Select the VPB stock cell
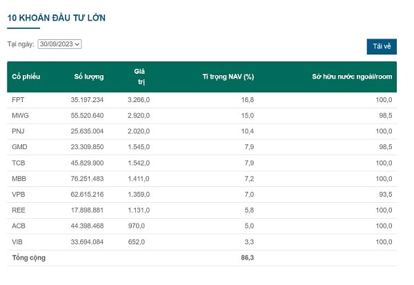The image size is (414, 285). click(19, 195)
